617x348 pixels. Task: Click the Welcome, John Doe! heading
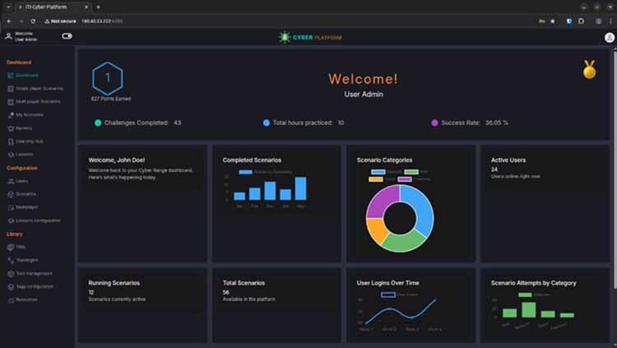pos(117,160)
